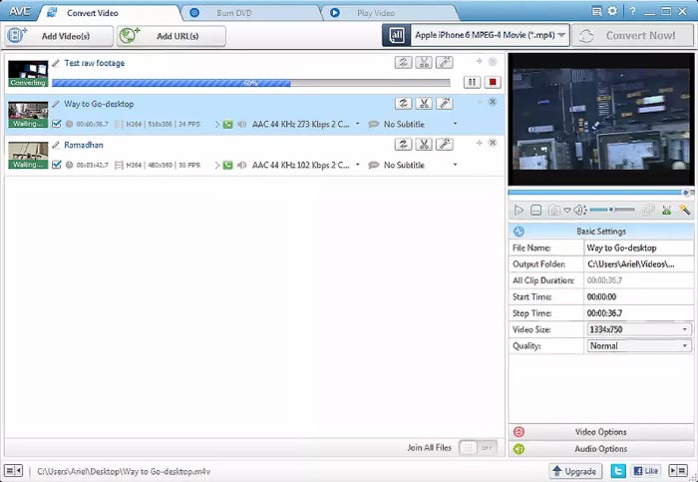Click the all-devices profile category icon
Image resolution: width=698 pixels, height=482 pixels.
[x=396, y=36]
